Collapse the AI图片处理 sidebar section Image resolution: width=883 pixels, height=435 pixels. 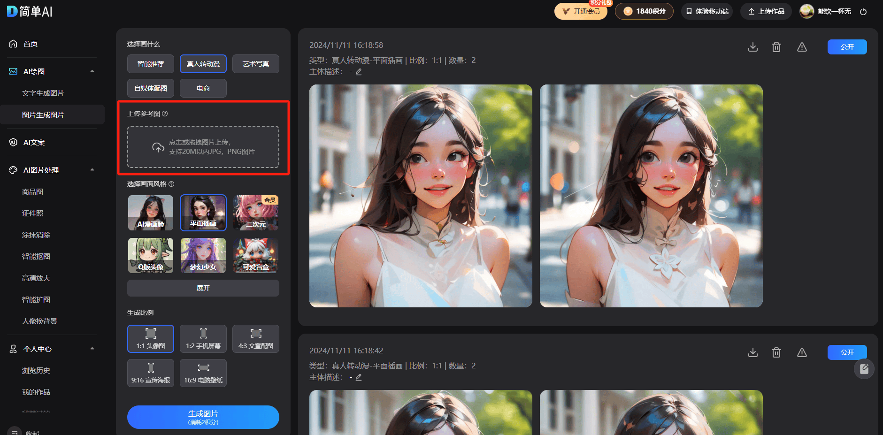click(x=92, y=170)
